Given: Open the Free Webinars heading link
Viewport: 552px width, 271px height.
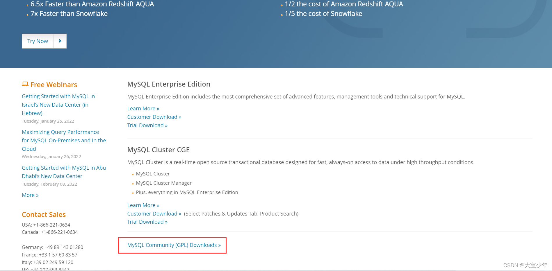Looking at the screenshot, I should click(54, 85).
